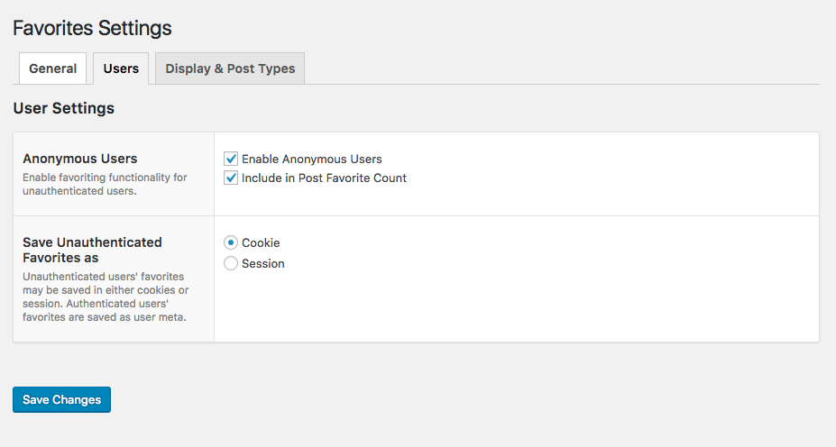Screen dimensions: 836x447
Task: Click the 'Enable favoriting functionality for' helper text
Action: click(105, 178)
